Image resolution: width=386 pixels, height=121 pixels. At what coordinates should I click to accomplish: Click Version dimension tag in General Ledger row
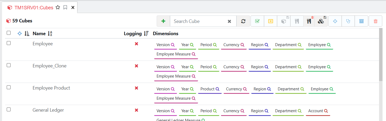165,111
